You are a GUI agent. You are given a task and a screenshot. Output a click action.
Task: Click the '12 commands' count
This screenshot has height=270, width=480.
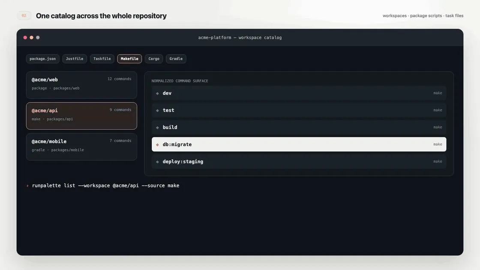pos(120,79)
